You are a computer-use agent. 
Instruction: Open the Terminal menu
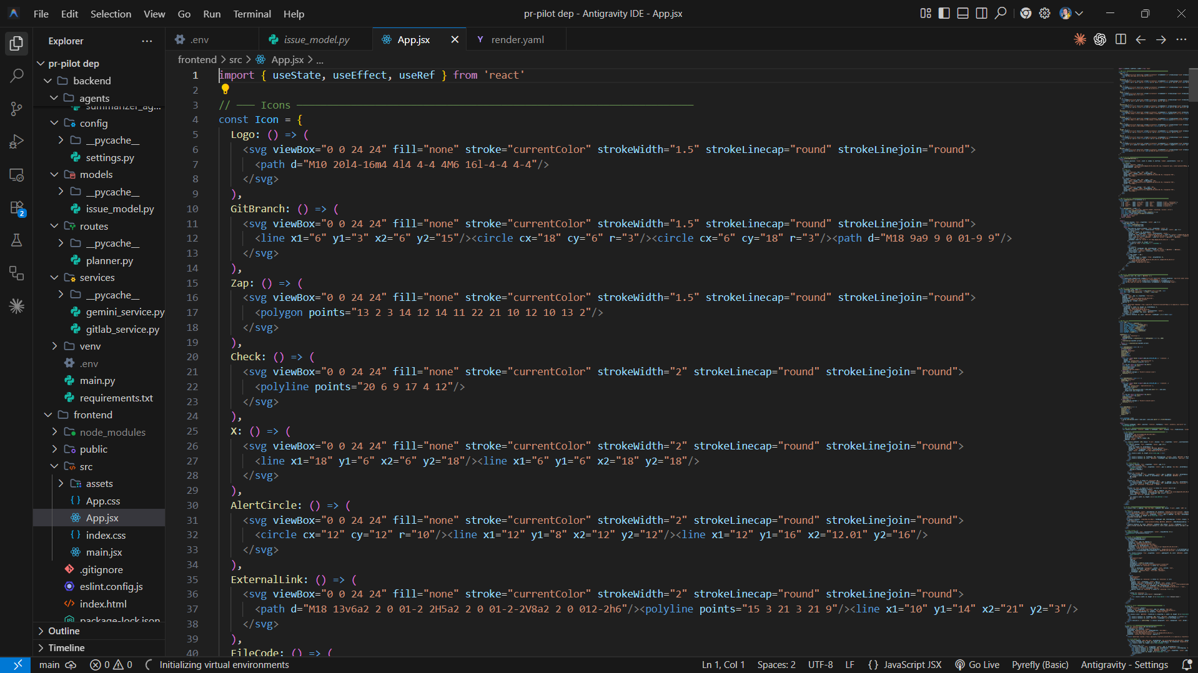click(x=252, y=14)
